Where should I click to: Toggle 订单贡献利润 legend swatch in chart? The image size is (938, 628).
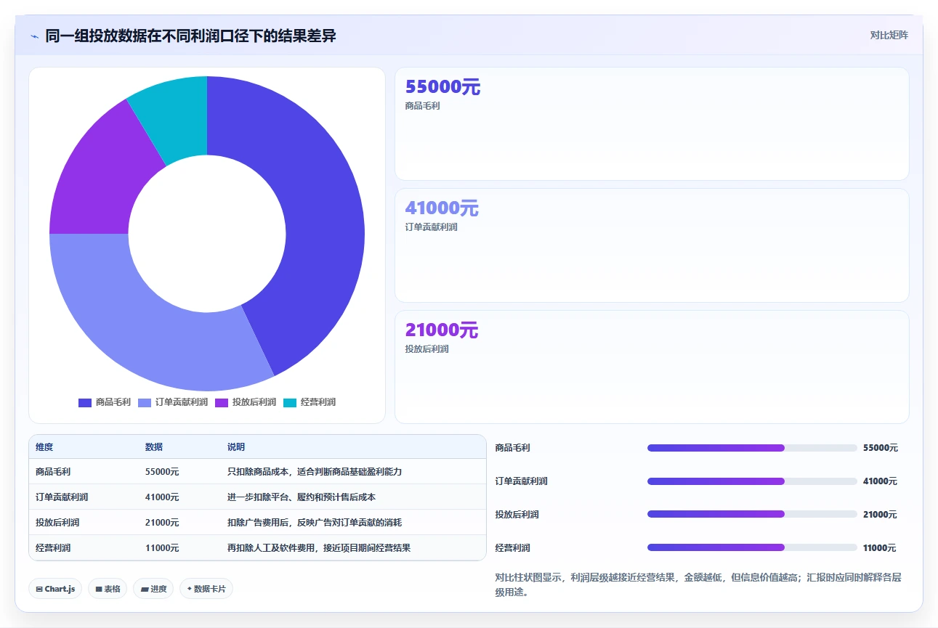pos(145,402)
